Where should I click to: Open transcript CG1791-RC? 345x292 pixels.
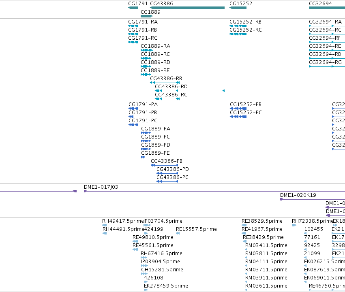[133, 42]
